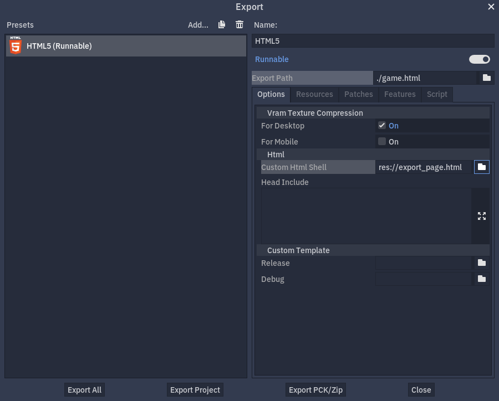Click the Export All button
This screenshot has height=401, width=499.
click(x=84, y=389)
